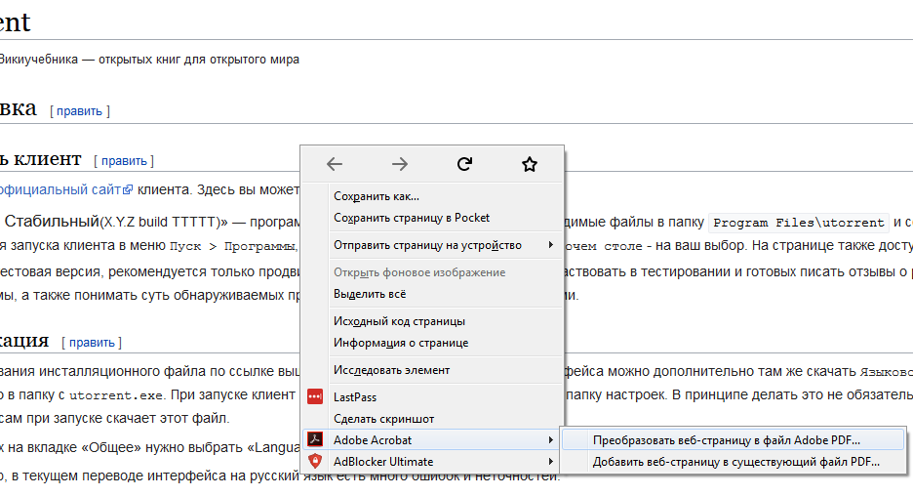Image resolution: width=913 pixels, height=496 pixels.
Task: Click the LastPass red icon
Action: point(315,397)
